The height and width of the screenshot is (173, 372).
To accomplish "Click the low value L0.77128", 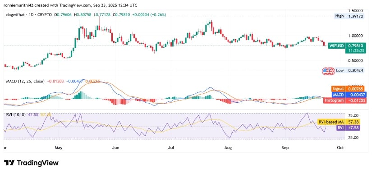I will coord(102,15).
